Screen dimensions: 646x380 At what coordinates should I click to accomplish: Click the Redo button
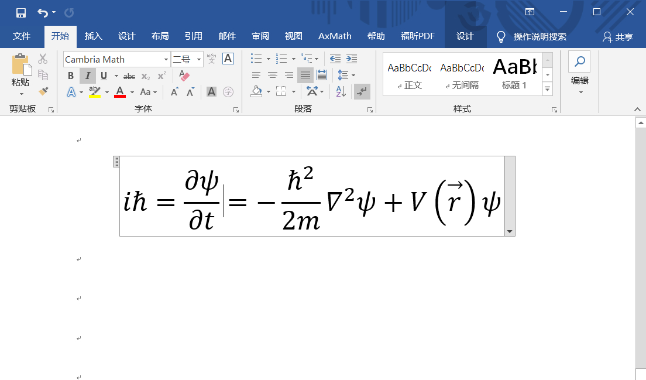[69, 13]
